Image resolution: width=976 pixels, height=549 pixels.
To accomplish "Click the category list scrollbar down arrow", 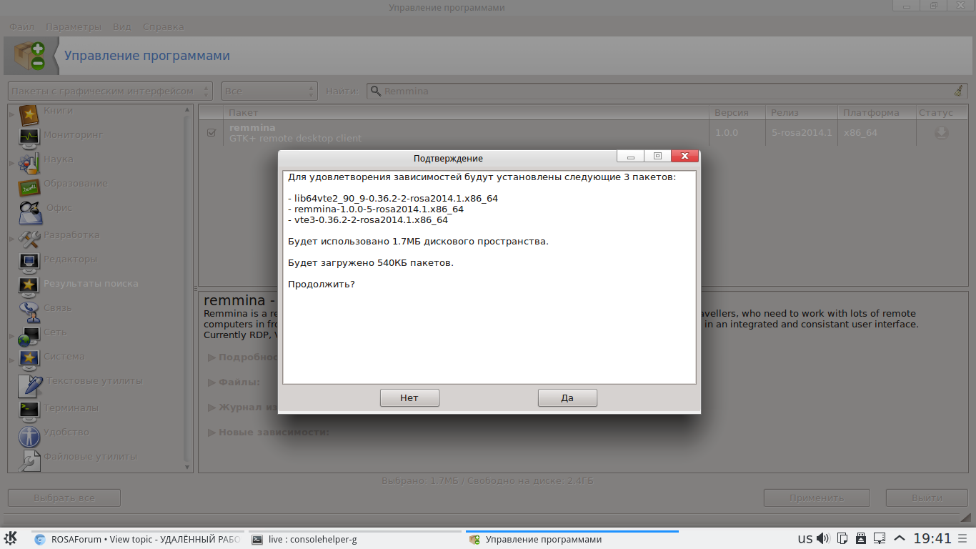I will click(189, 468).
